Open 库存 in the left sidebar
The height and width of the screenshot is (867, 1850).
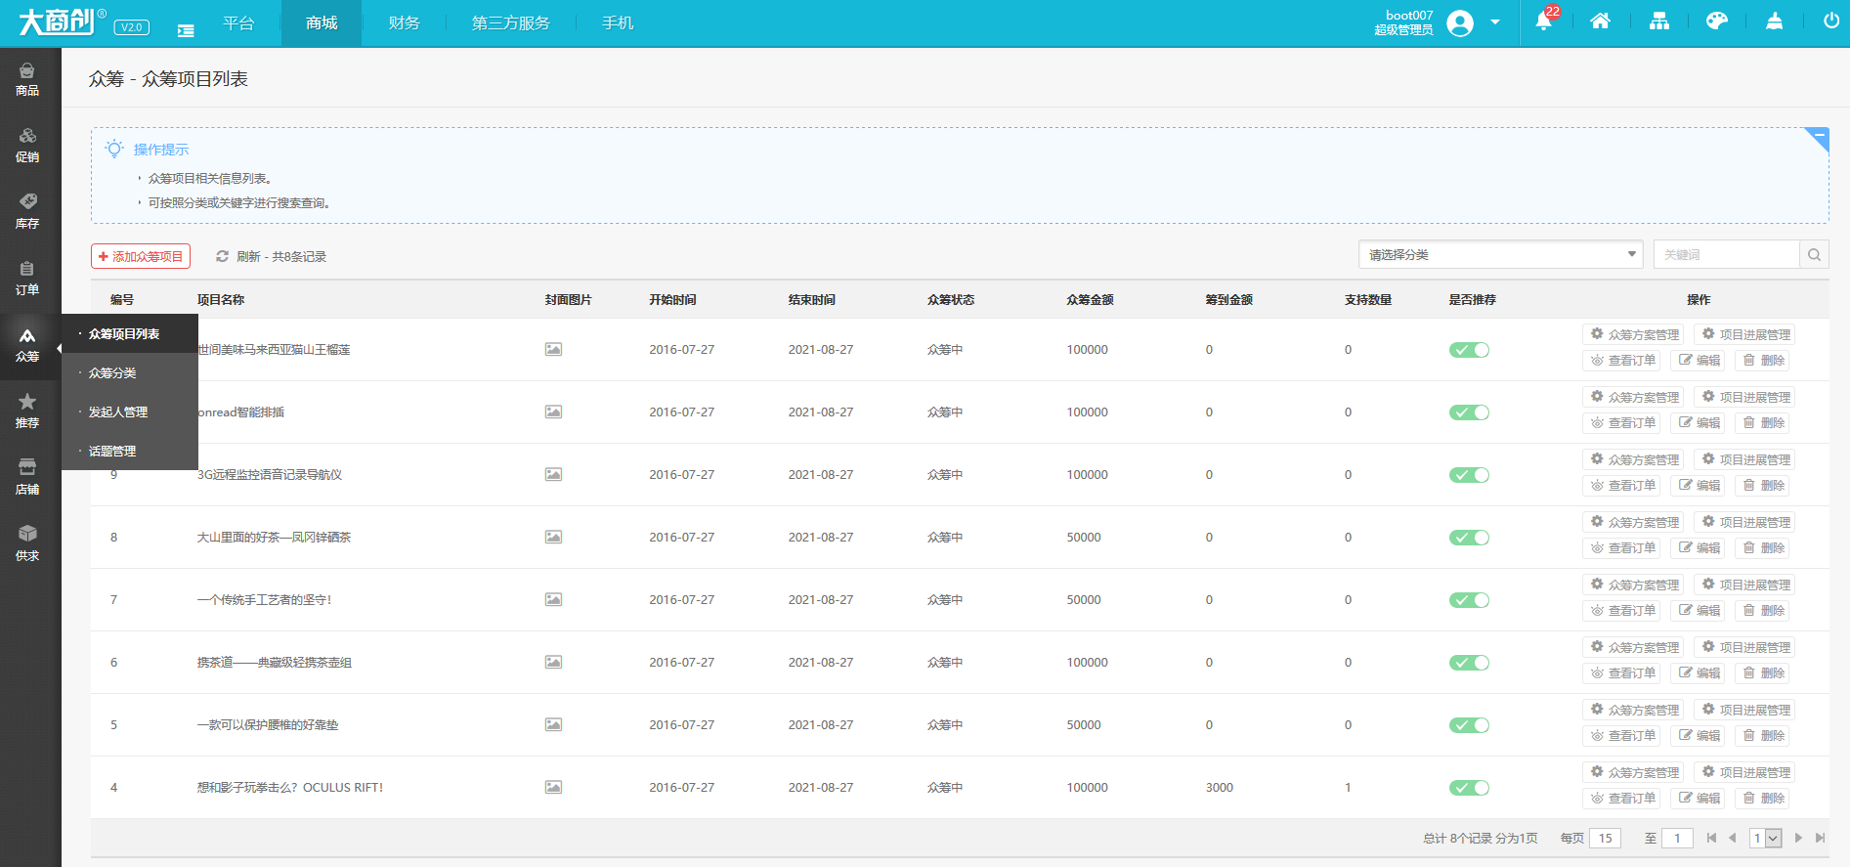[x=27, y=210]
